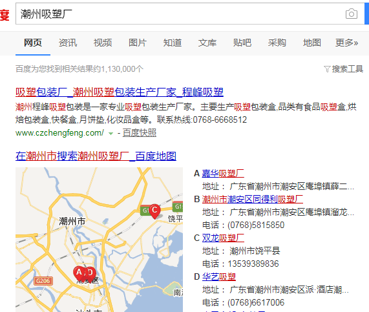Click map marker C
Image resolution: width=369 pixels, height=312 pixels.
(x=154, y=211)
